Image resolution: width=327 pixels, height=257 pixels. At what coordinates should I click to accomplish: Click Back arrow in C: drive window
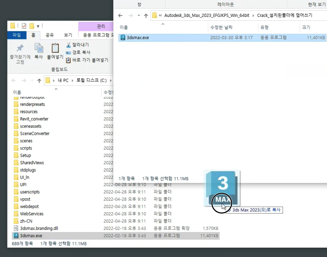14,81
